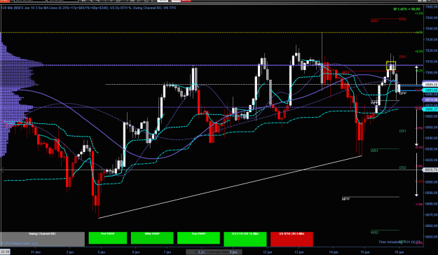Select the yellow rectangle drawing near 7010
Viewport: 438px width, 255px height.
pyautogui.click(x=391, y=65)
